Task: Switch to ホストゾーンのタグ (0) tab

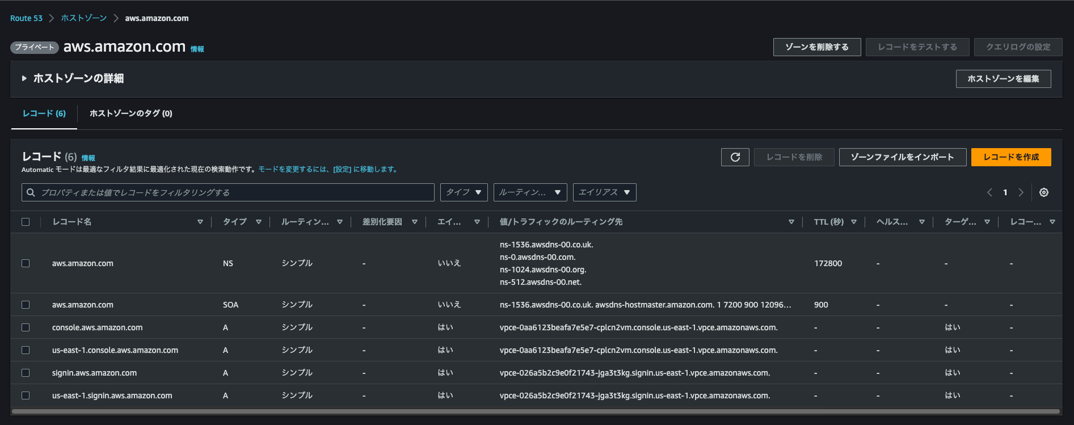Action: tap(131, 113)
